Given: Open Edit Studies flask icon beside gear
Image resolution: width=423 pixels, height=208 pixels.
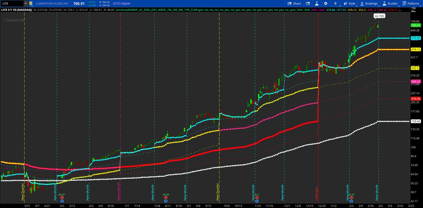Looking at the screenshot, I should tap(317, 3).
